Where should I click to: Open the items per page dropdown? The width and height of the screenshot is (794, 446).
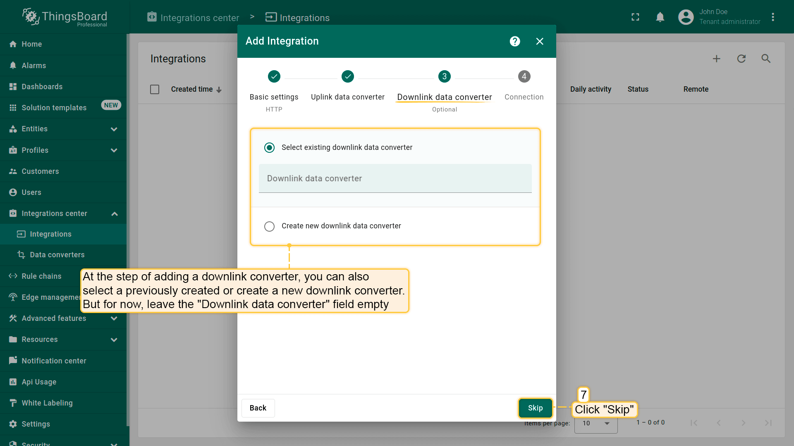pos(596,423)
